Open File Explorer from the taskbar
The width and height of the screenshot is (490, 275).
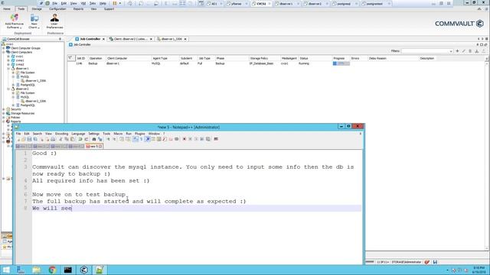point(37,270)
